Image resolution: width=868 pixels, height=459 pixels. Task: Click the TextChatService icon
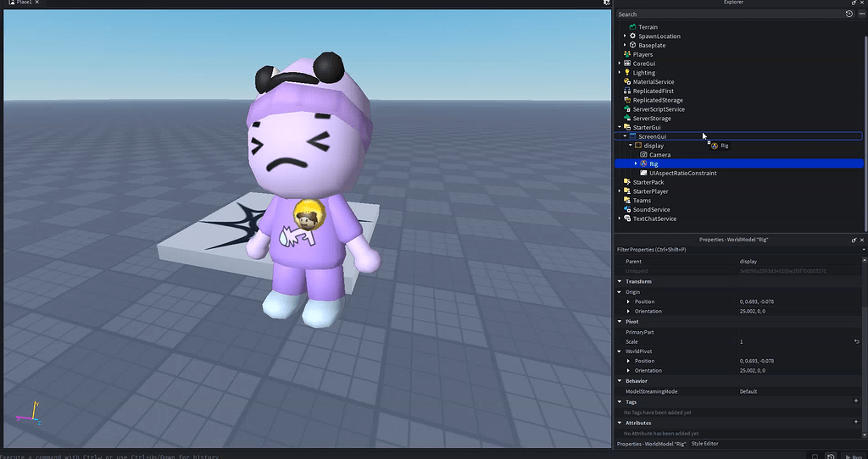(627, 218)
